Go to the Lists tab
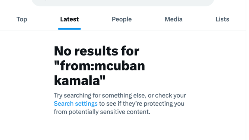This screenshot has height=140, width=249. [x=222, y=19]
